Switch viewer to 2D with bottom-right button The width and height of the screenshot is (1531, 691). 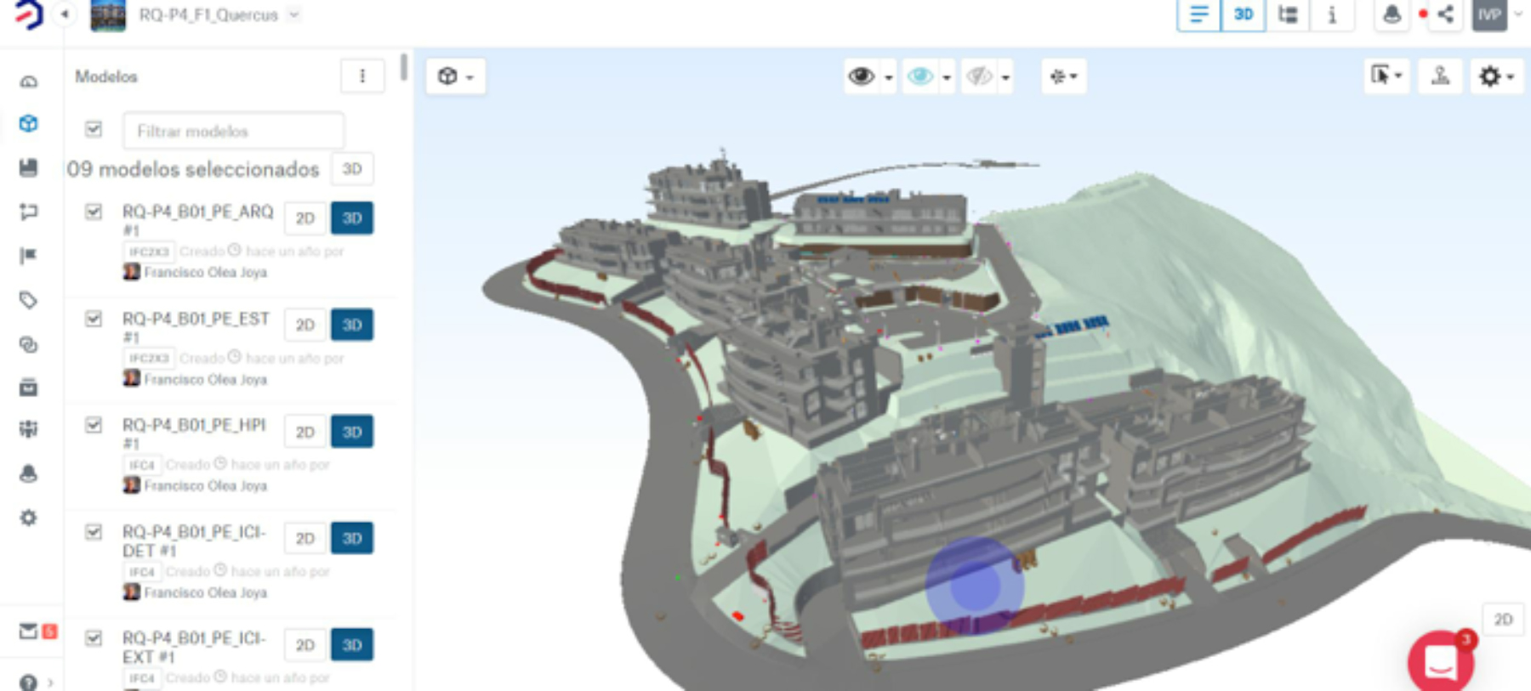[x=1503, y=620]
